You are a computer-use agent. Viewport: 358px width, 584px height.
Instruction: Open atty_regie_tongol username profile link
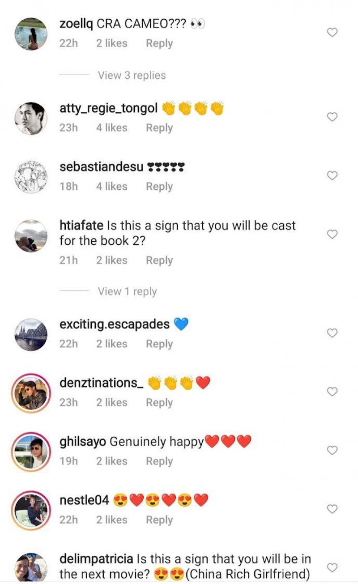tap(108, 108)
